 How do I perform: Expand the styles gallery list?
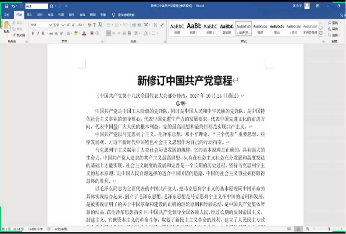click(x=321, y=33)
